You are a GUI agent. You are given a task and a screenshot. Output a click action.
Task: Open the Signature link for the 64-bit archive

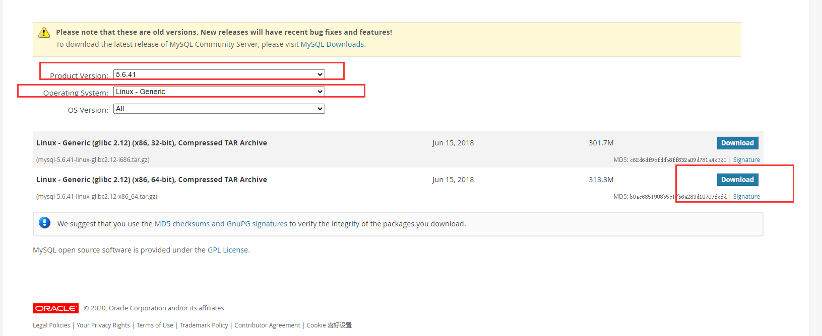click(746, 197)
